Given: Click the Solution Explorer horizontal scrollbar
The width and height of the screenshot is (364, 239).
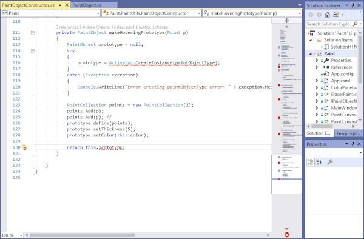Looking at the screenshot, I should point(323,126).
